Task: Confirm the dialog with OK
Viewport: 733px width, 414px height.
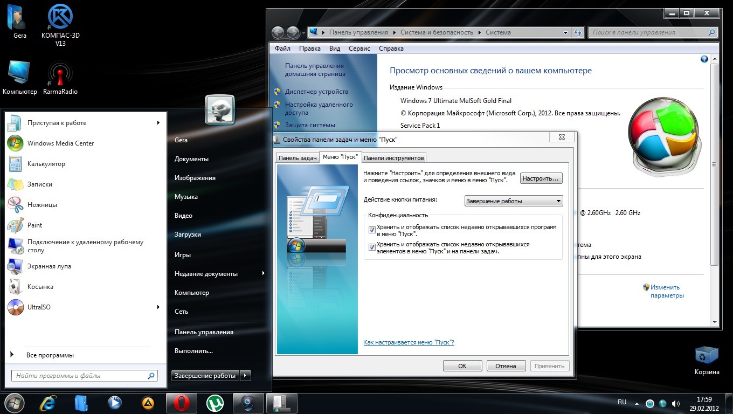Action: 462,366
